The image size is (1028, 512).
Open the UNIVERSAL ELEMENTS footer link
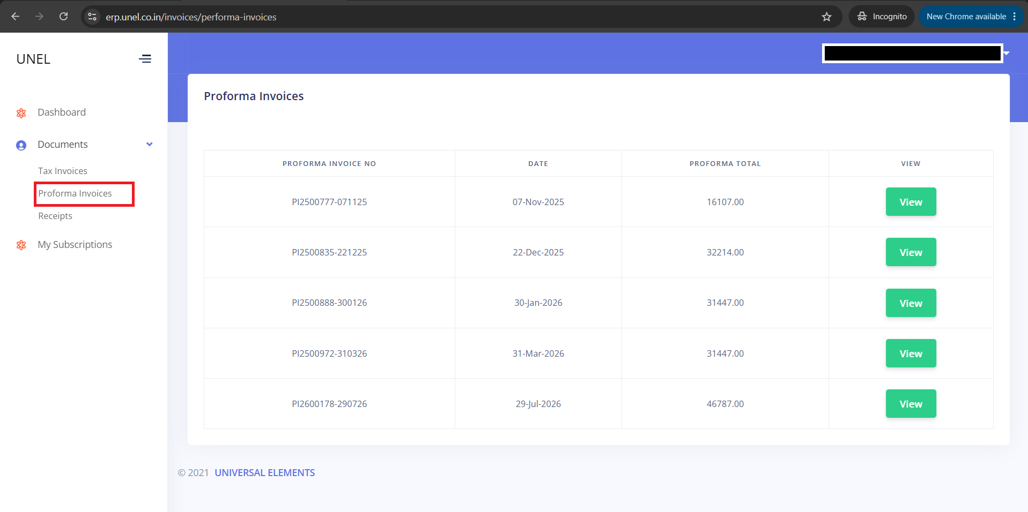265,473
